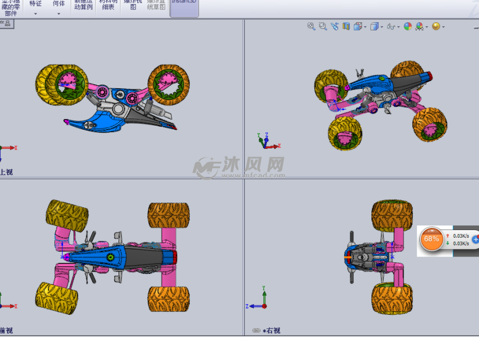Click the blue plus on the speed widget
The width and height of the screenshot is (479, 337).
pyautogui.click(x=475, y=239)
